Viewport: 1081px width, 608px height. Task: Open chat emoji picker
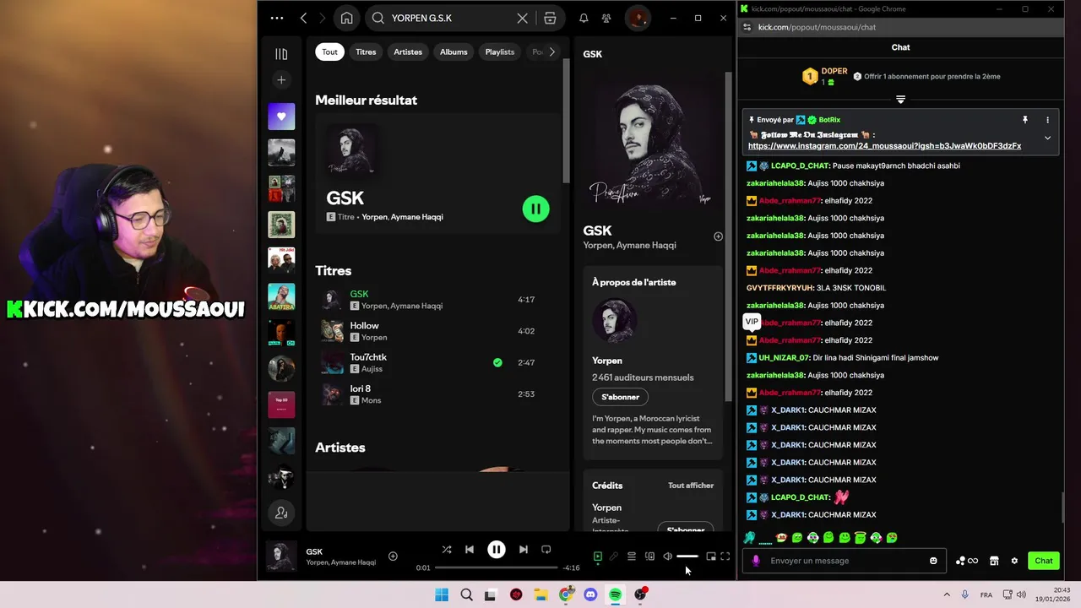pos(933,561)
